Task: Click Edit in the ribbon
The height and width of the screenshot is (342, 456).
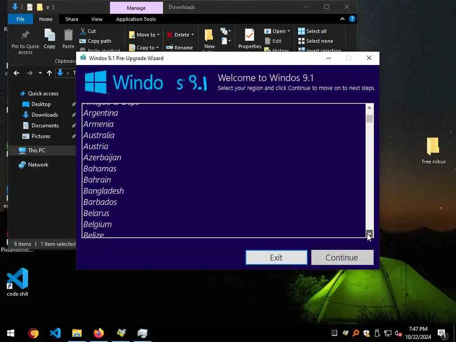Action: pos(273,41)
